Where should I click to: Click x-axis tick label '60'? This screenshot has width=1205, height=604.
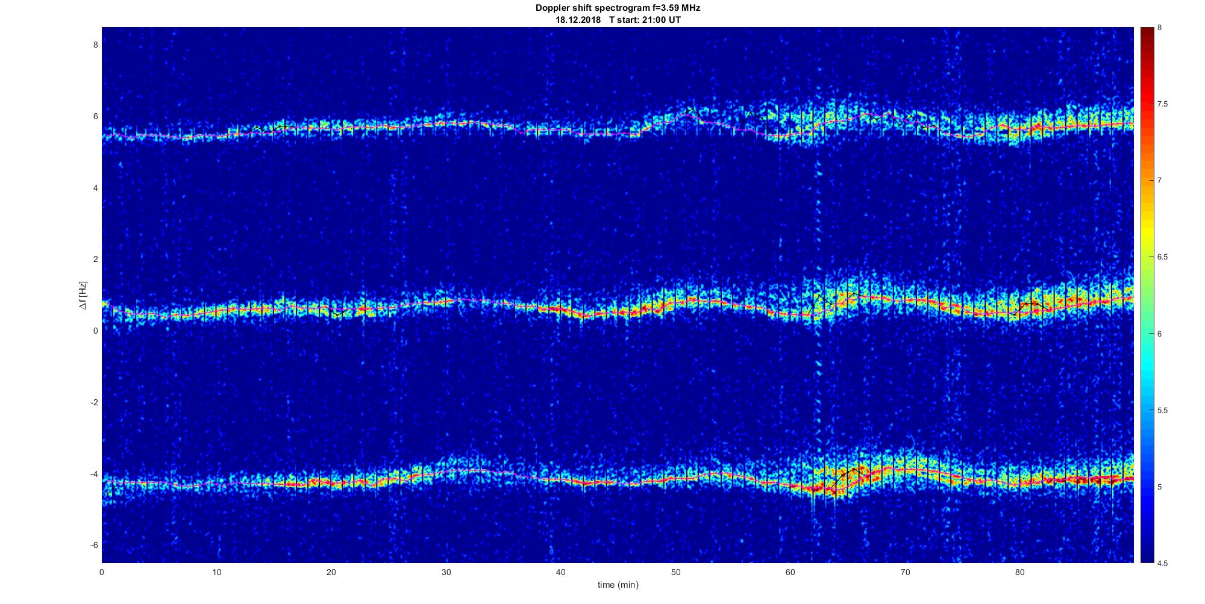(790, 572)
